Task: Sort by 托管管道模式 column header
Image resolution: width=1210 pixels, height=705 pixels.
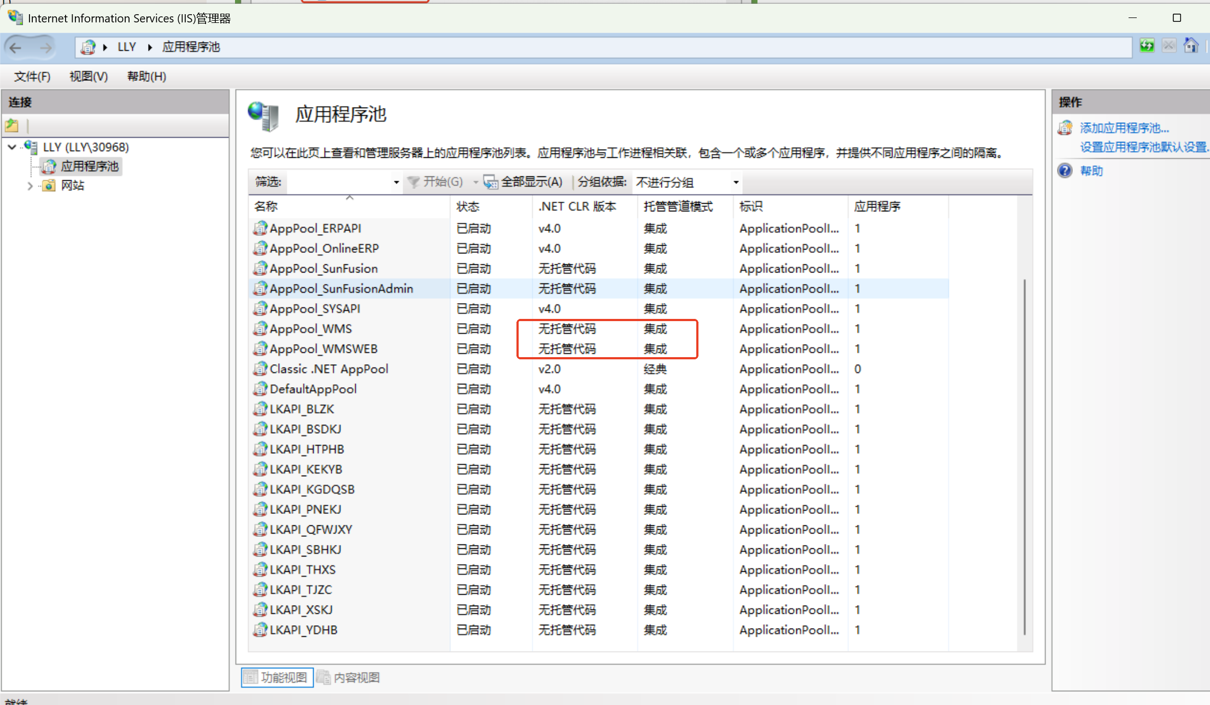Action: click(685, 206)
